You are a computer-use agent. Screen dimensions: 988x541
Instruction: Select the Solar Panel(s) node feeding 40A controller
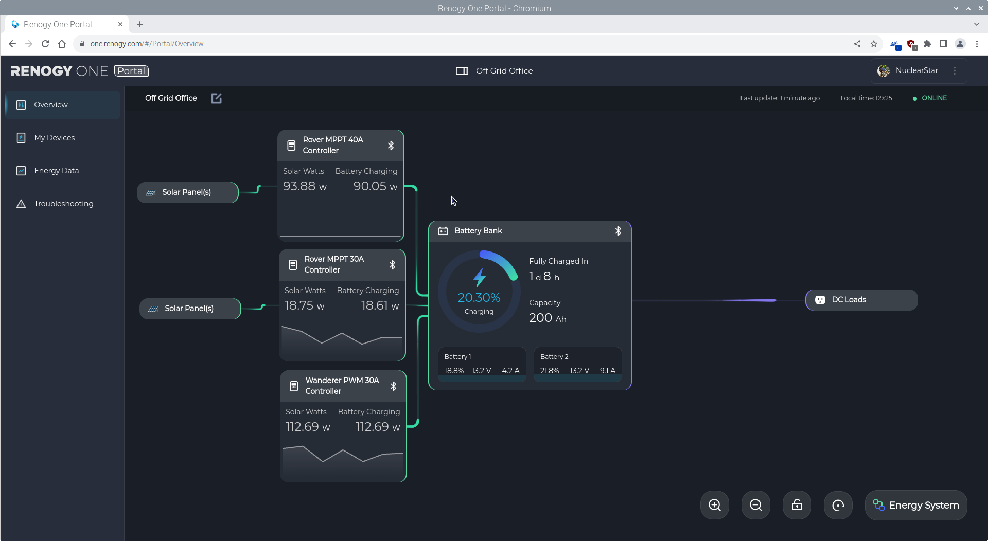pyautogui.click(x=187, y=192)
